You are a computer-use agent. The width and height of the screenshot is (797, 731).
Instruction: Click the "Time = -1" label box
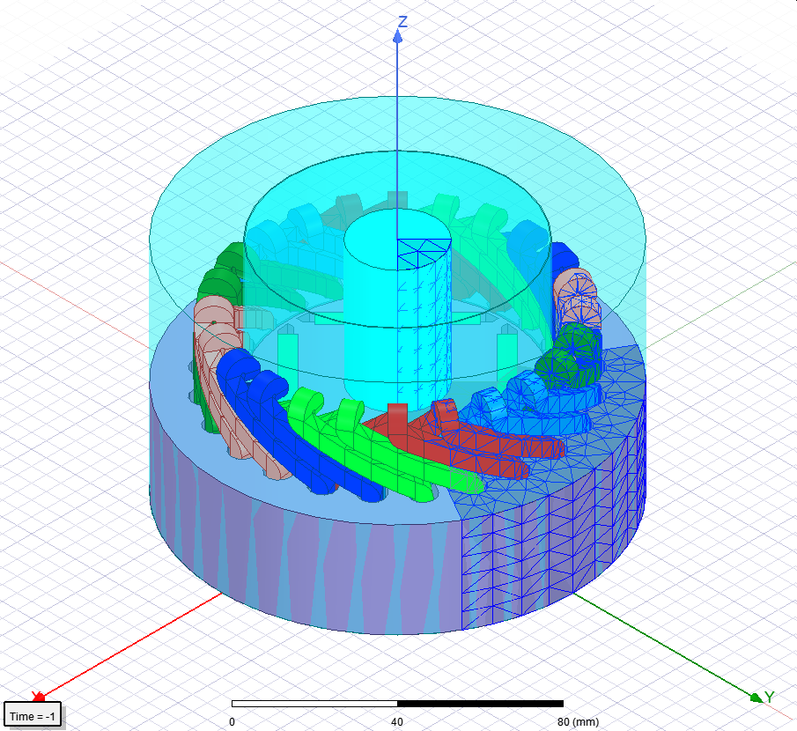pos(33,716)
